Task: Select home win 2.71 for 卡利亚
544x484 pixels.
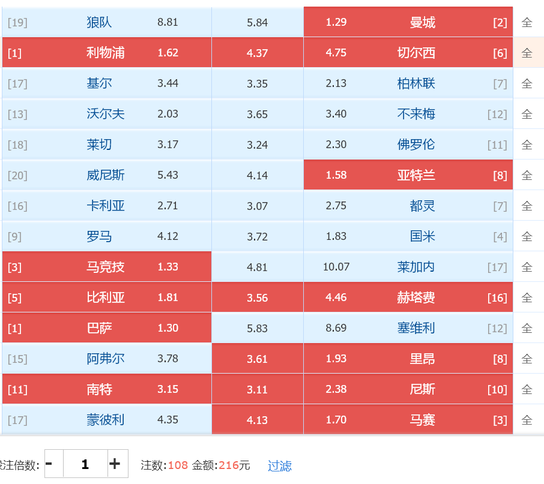Action: (x=107, y=206)
